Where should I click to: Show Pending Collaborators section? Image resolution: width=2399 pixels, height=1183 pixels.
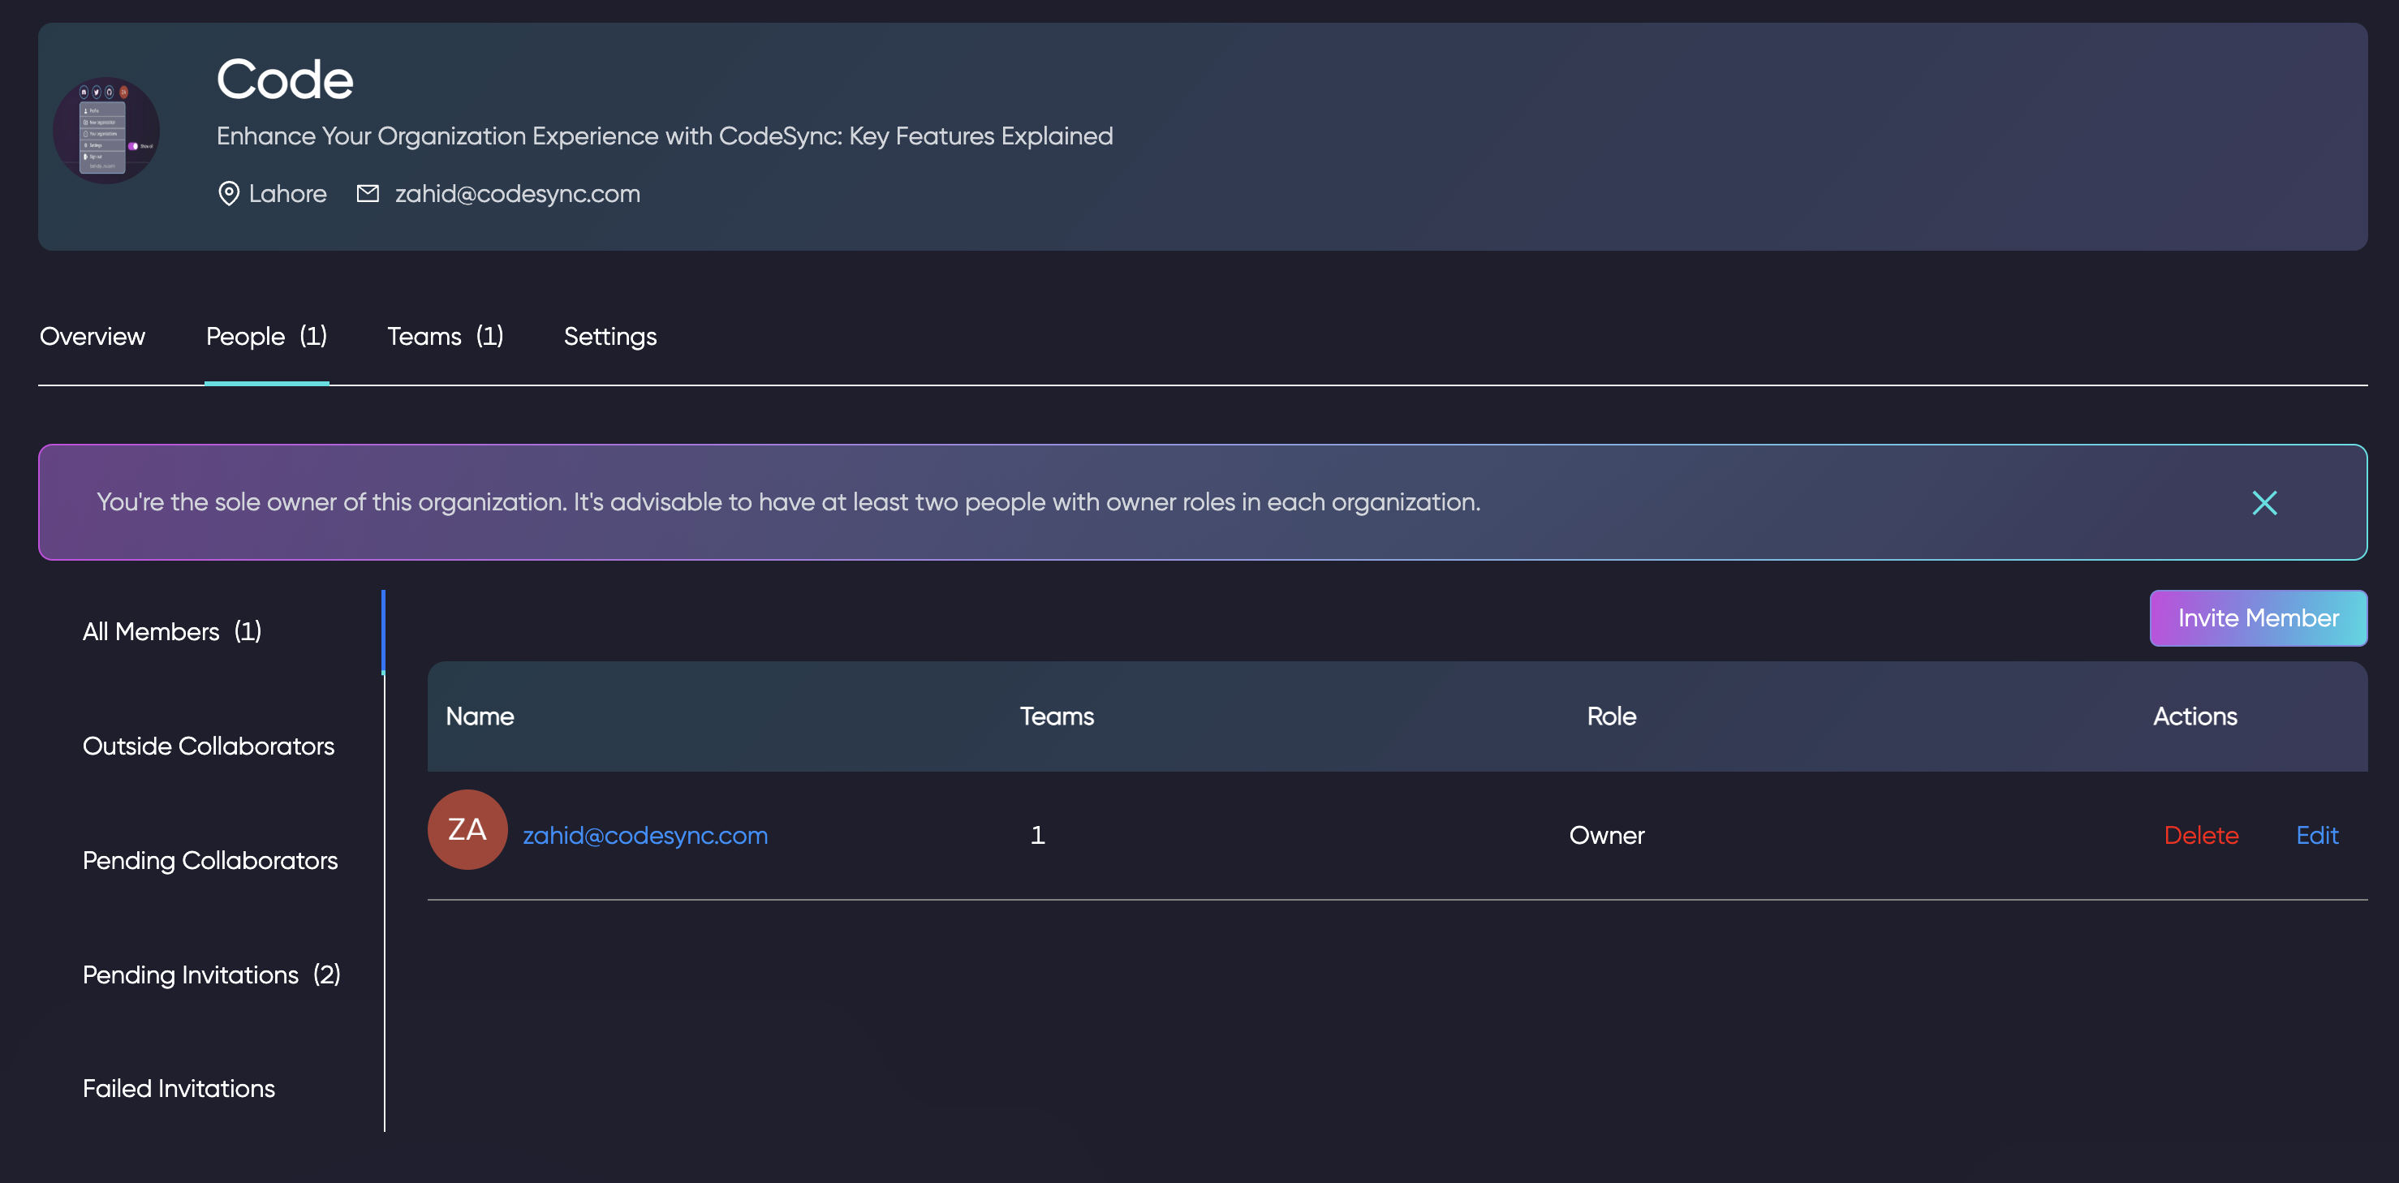click(x=210, y=860)
